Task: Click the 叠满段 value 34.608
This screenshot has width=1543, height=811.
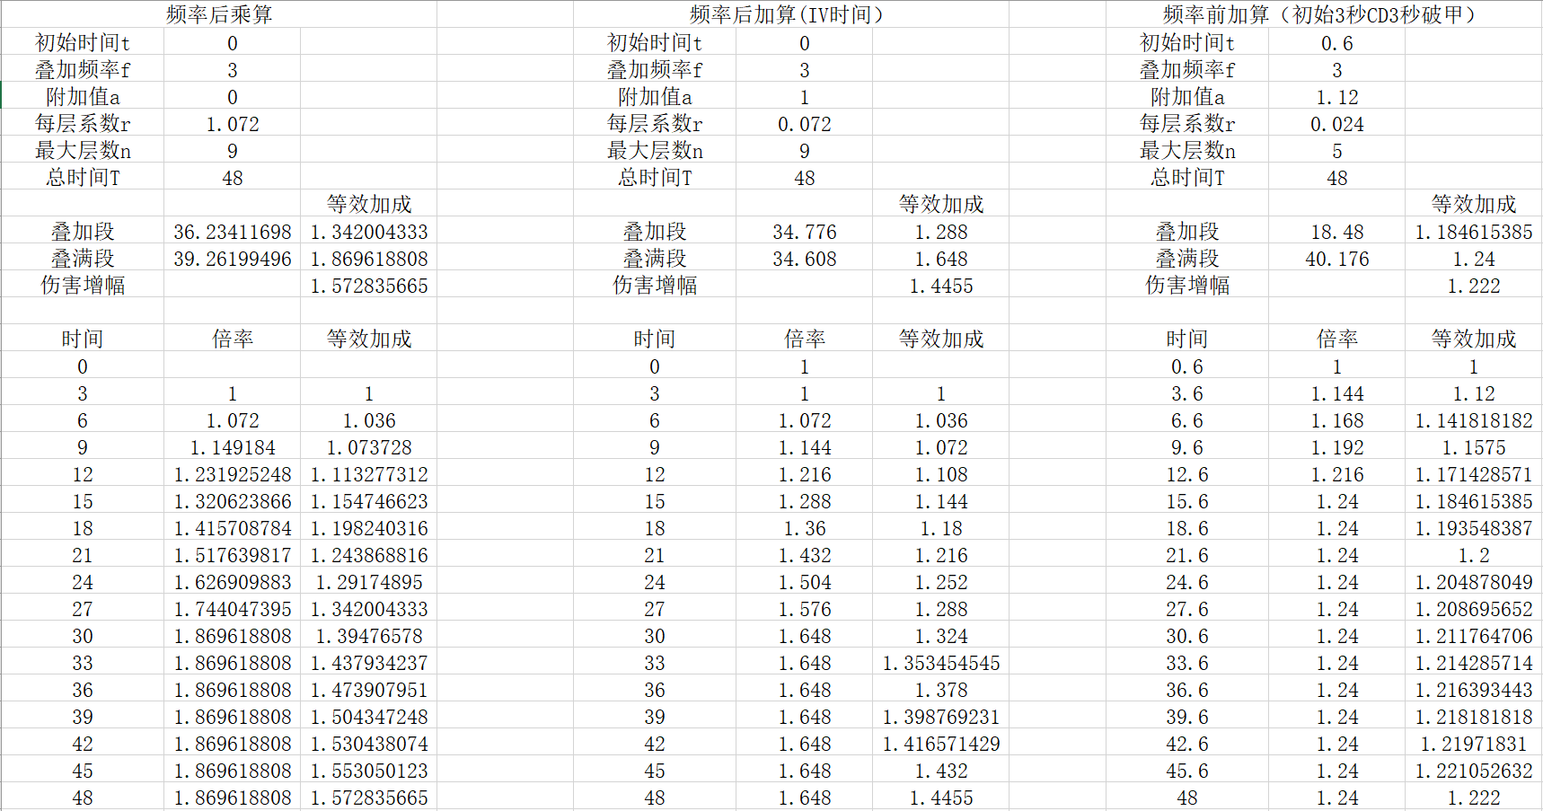Action: [805, 259]
